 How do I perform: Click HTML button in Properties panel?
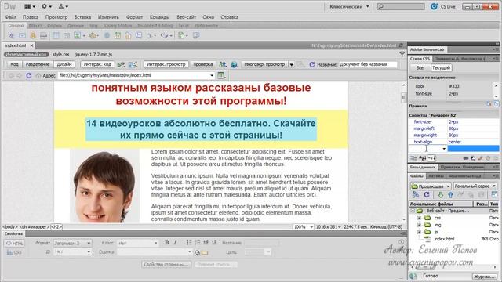pyautogui.click(x=14, y=244)
